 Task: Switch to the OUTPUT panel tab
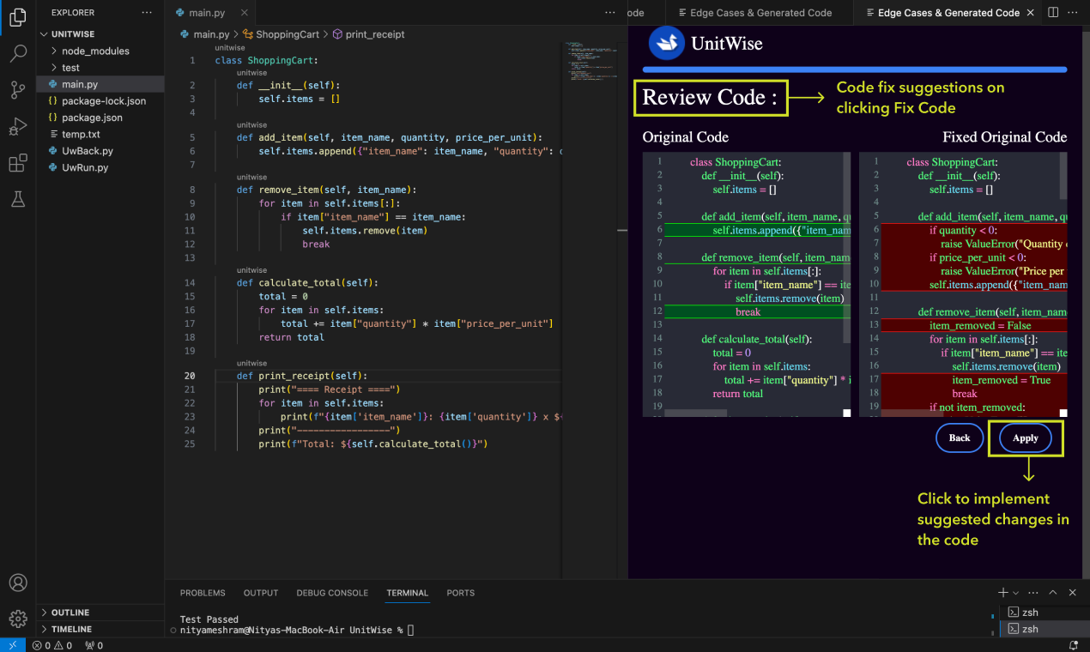[261, 593]
